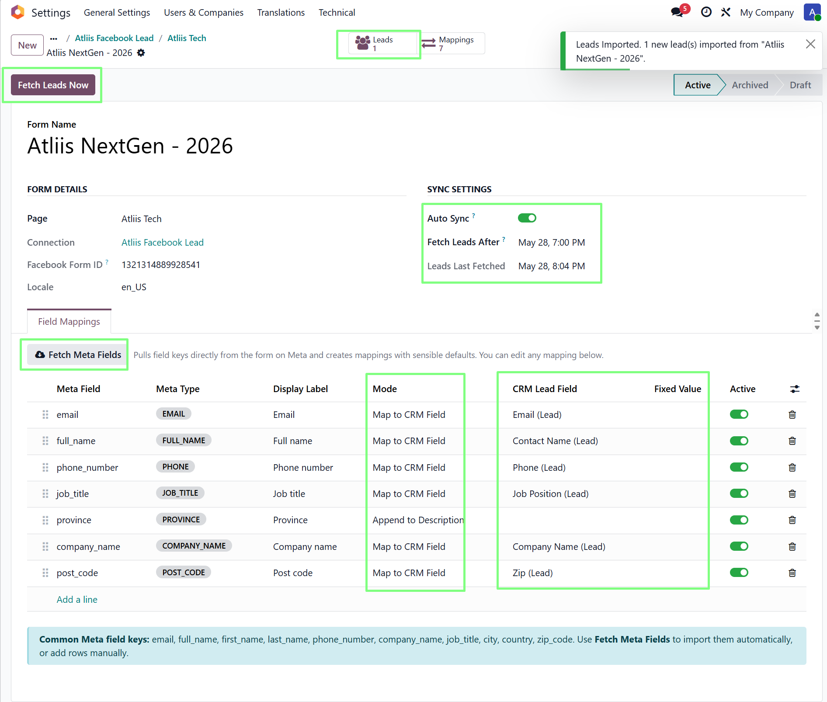Click Add a line link
Image resolution: width=827 pixels, height=702 pixels.
(77, 599)
